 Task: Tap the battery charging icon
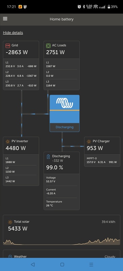coord(48,157)
